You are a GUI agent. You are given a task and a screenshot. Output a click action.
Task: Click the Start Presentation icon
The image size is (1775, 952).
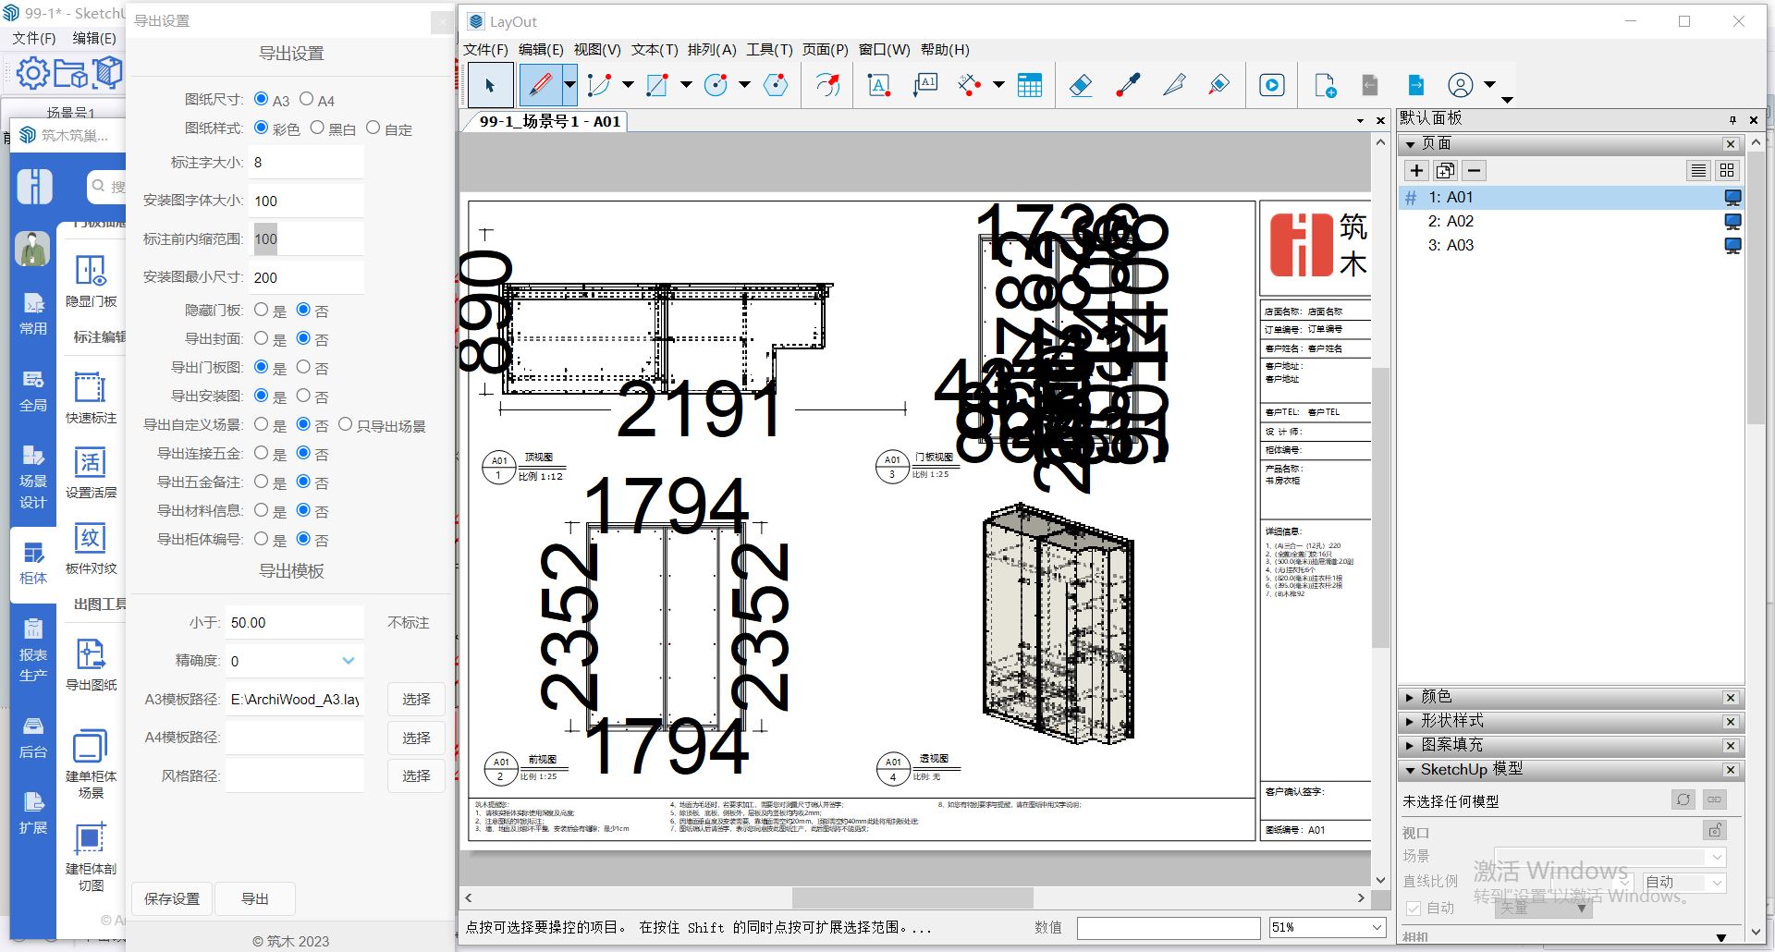click(x=1272, y=86)
